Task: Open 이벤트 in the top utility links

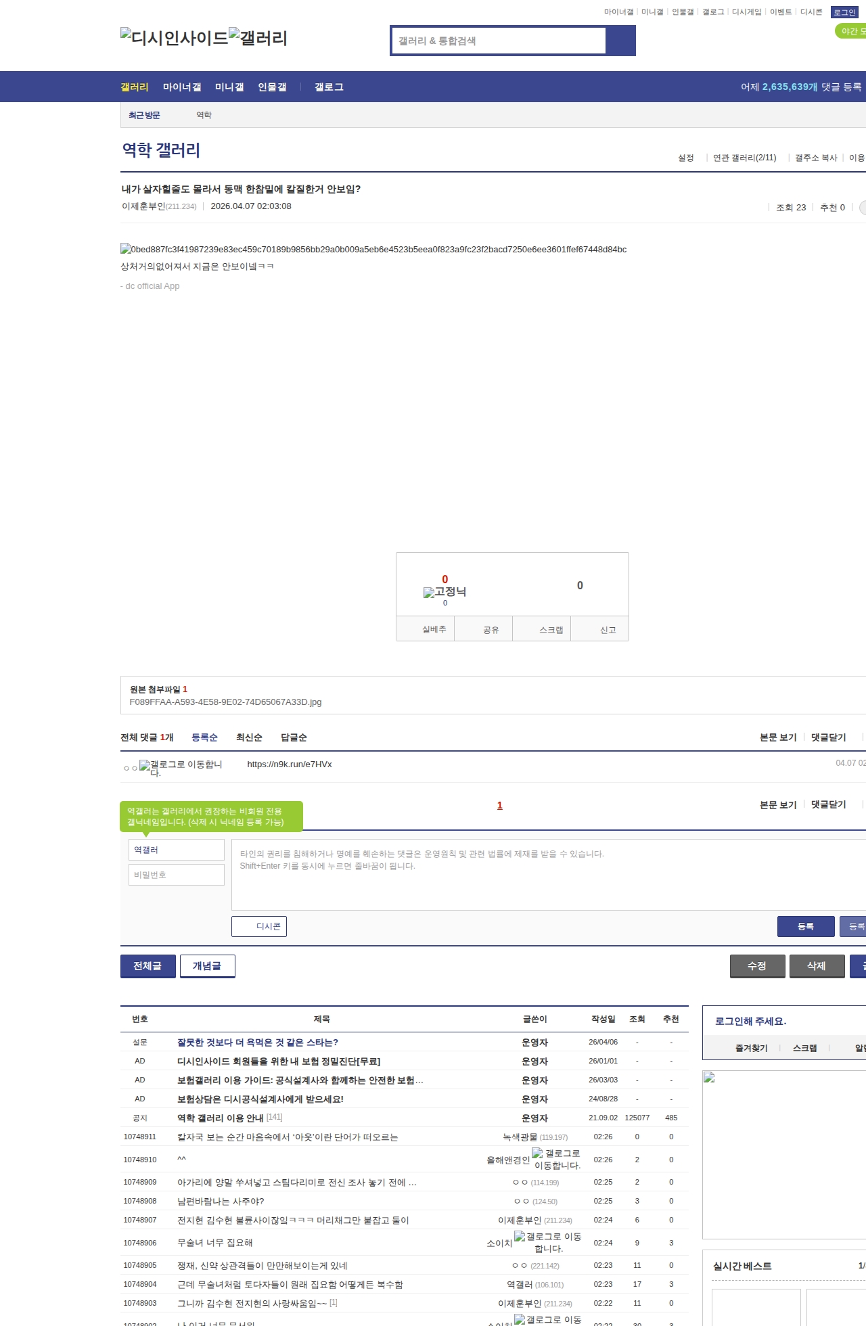Action: [x=781, y=12]
